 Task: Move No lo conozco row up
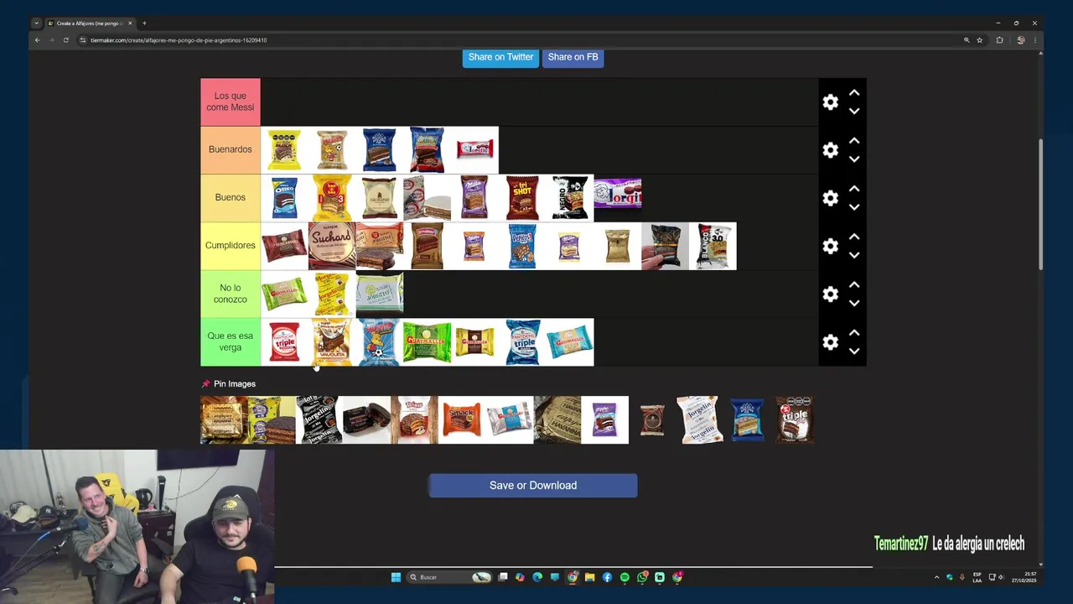[x=853, y=285]
